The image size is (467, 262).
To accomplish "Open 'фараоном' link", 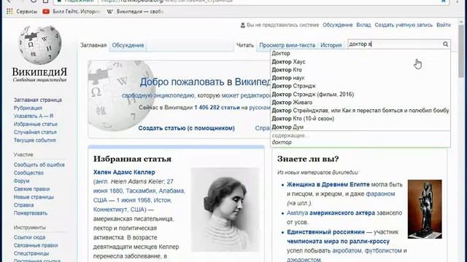I will tap(380, 194).
